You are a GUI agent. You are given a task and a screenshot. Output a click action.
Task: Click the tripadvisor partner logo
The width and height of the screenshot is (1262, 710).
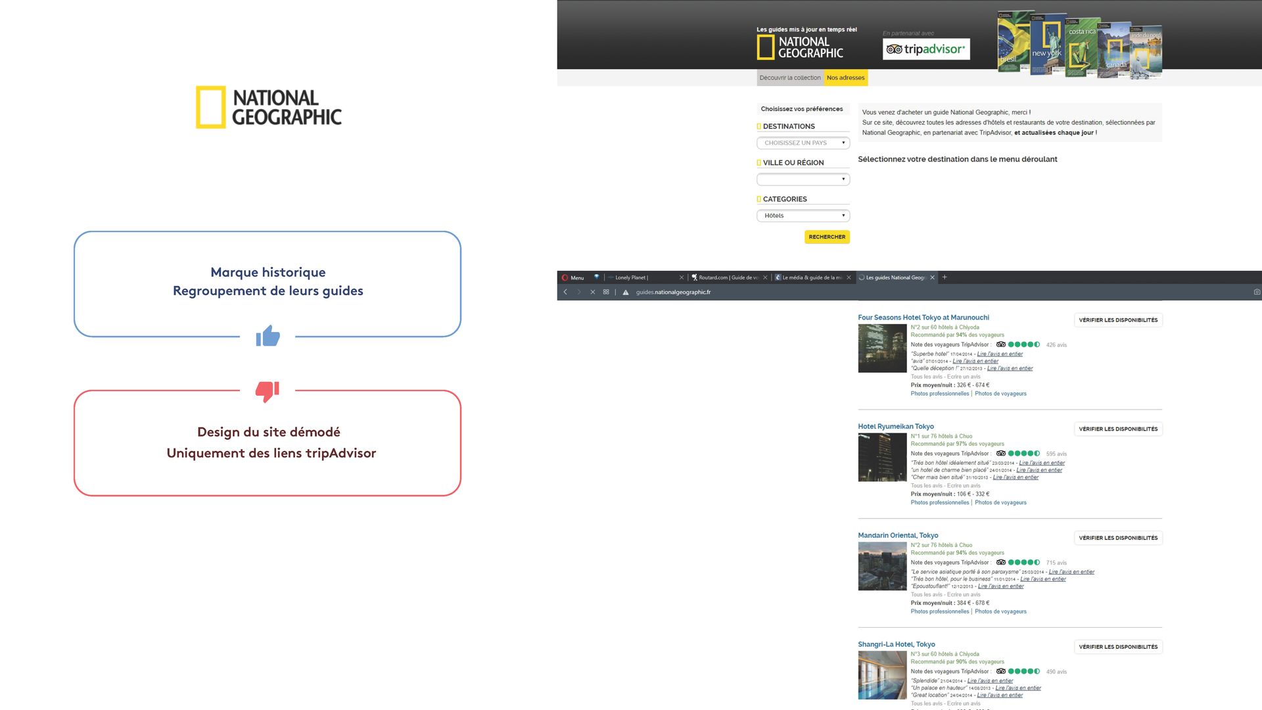point(926,49)
